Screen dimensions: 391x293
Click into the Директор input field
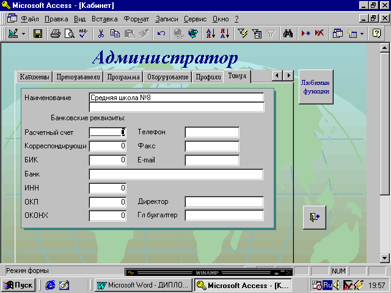tap(224, 201)
